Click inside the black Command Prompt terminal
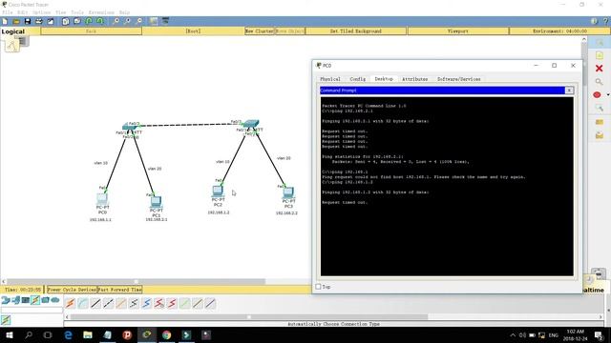The image size is (611, 343). tap(447, 187)
